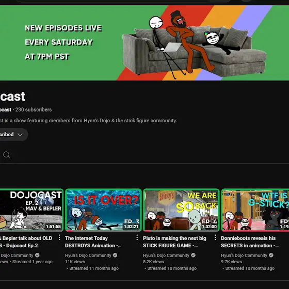289x289 pixels.
Task: Open the Dojocast Ep. 2 Mav & Bepler thumbnail
Action: [31, 210]
